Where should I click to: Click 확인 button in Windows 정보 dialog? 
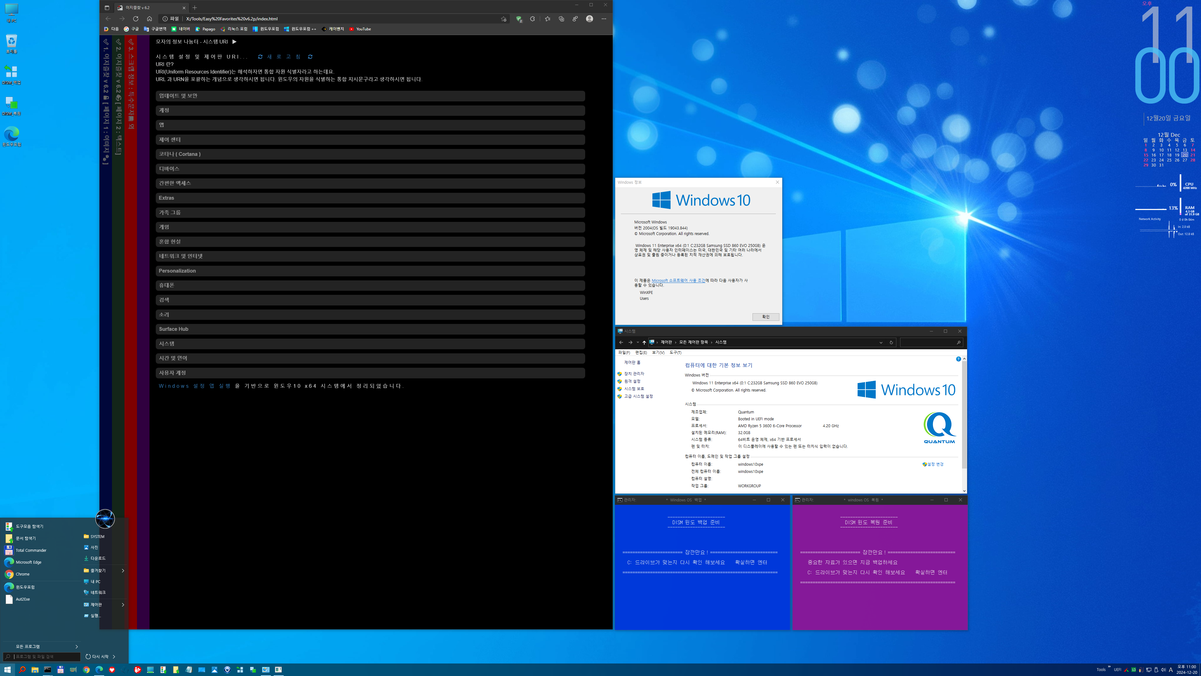point(766,317)
